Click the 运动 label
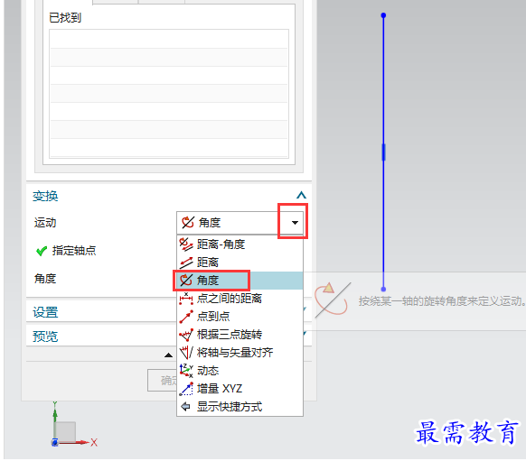This screenshot has height=461, width=526. click(x=45, y=223)
